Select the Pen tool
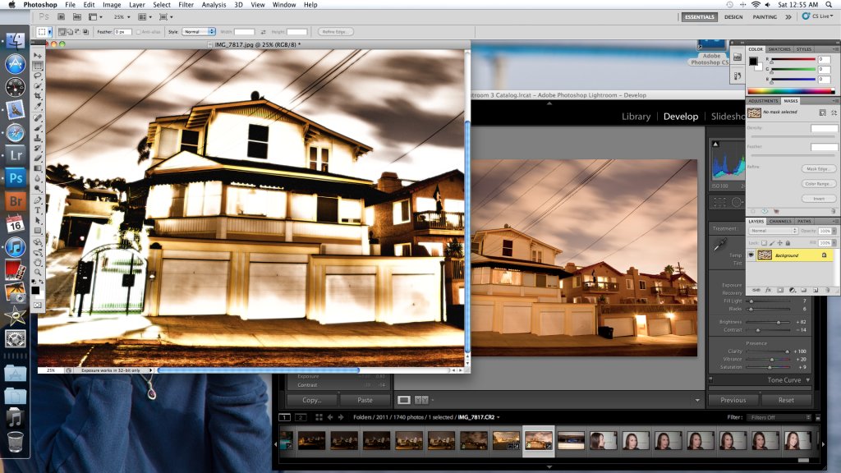The width and height of the screenshot is (841, 473). click(x=38, y=200)
